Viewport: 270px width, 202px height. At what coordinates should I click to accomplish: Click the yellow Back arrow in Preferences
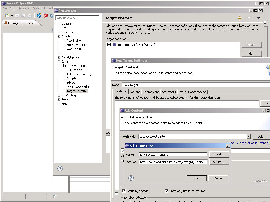tap(240, 18)
